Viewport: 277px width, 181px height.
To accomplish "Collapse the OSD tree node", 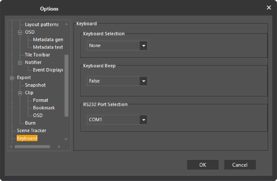I will click(20, 32).
